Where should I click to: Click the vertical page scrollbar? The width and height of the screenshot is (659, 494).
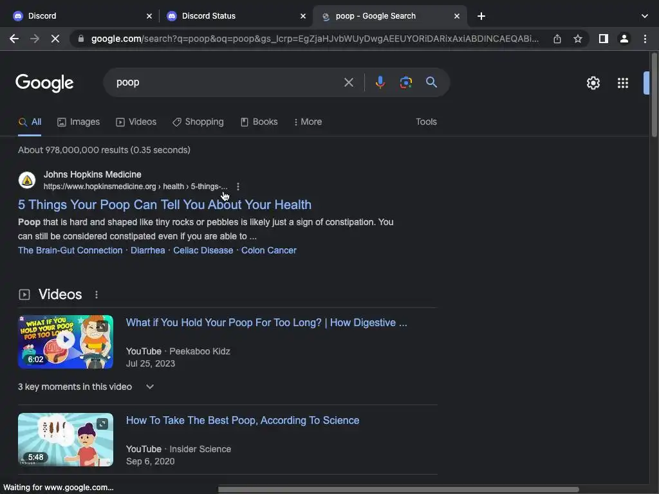(x=654, y=95)
